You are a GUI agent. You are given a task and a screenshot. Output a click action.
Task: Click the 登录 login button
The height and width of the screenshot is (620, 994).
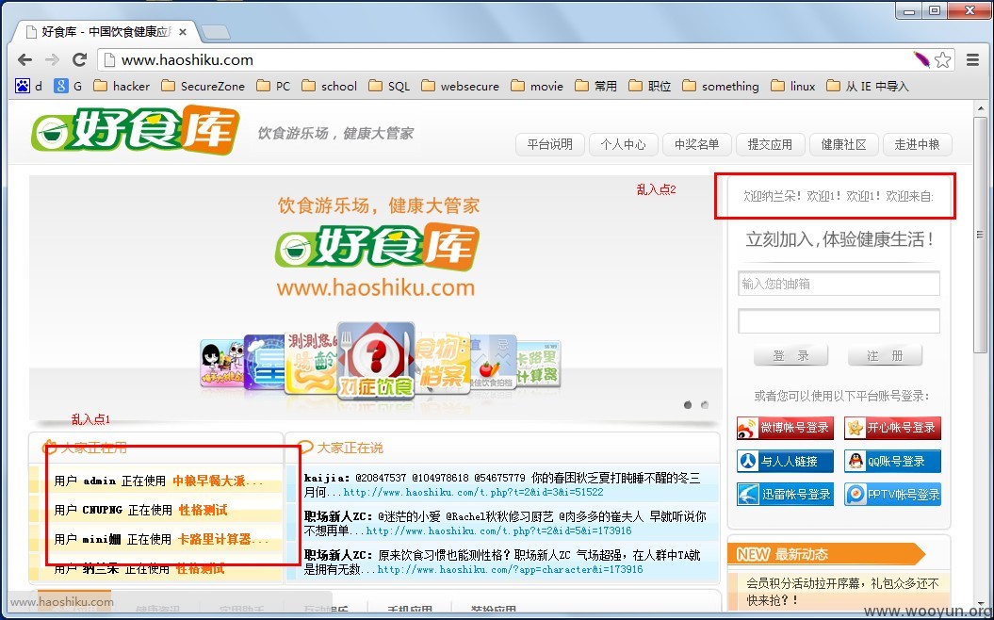(790, 355)
